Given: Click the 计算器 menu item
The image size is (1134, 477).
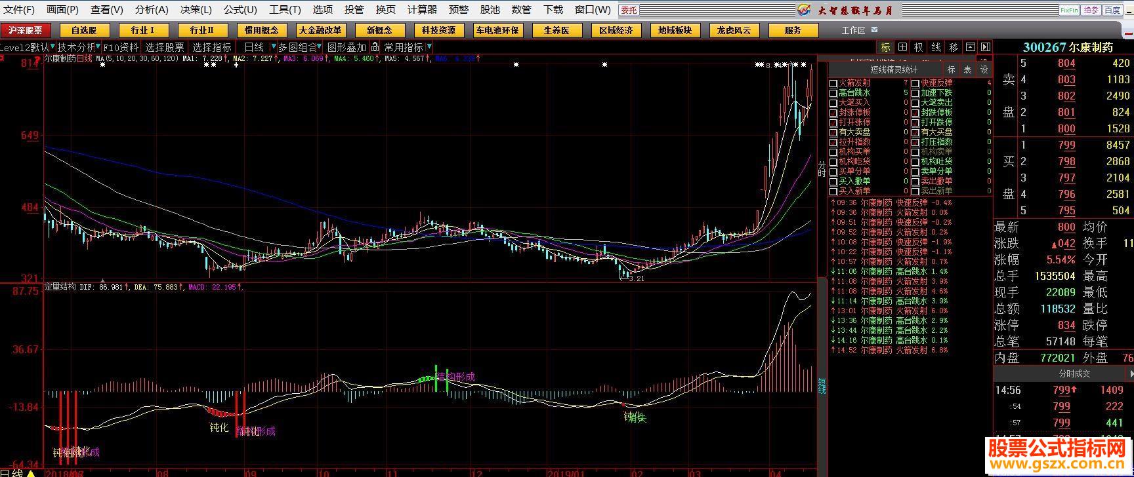Looking at the screenshot, I should pos(423,10).
